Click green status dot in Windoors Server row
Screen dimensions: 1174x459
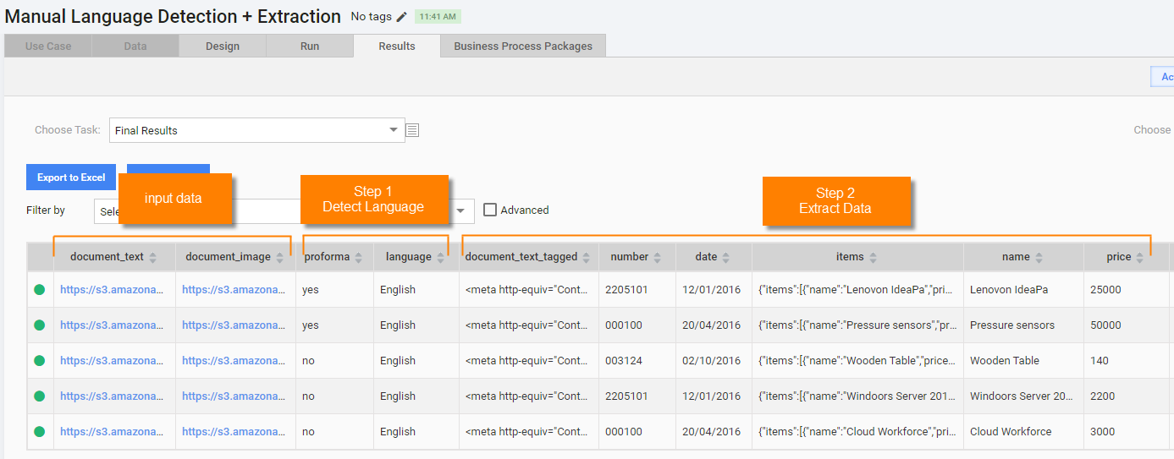click(39, 396)
